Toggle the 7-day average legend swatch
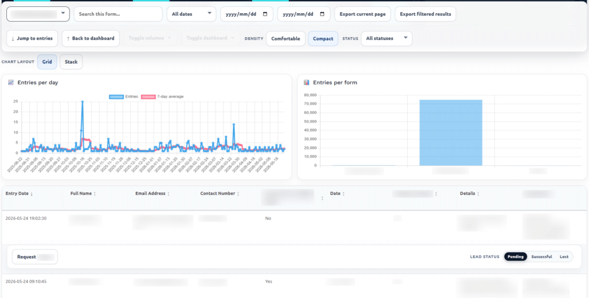 point(148,96)
